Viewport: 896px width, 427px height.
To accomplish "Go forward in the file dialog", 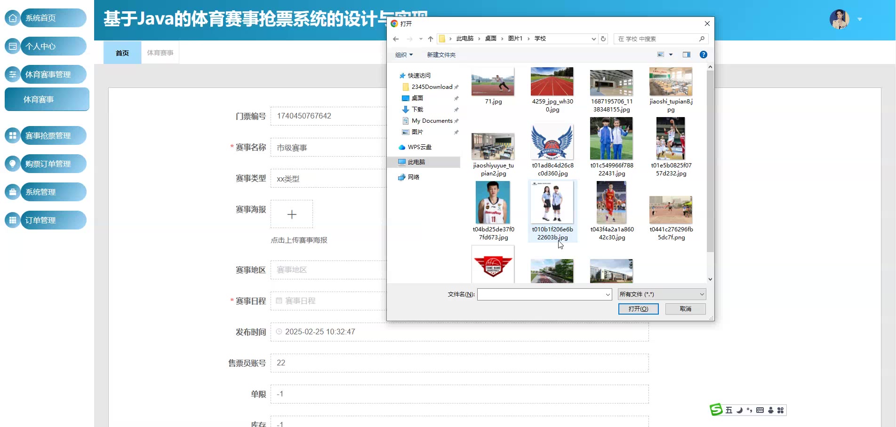I will tap(409, 39).
